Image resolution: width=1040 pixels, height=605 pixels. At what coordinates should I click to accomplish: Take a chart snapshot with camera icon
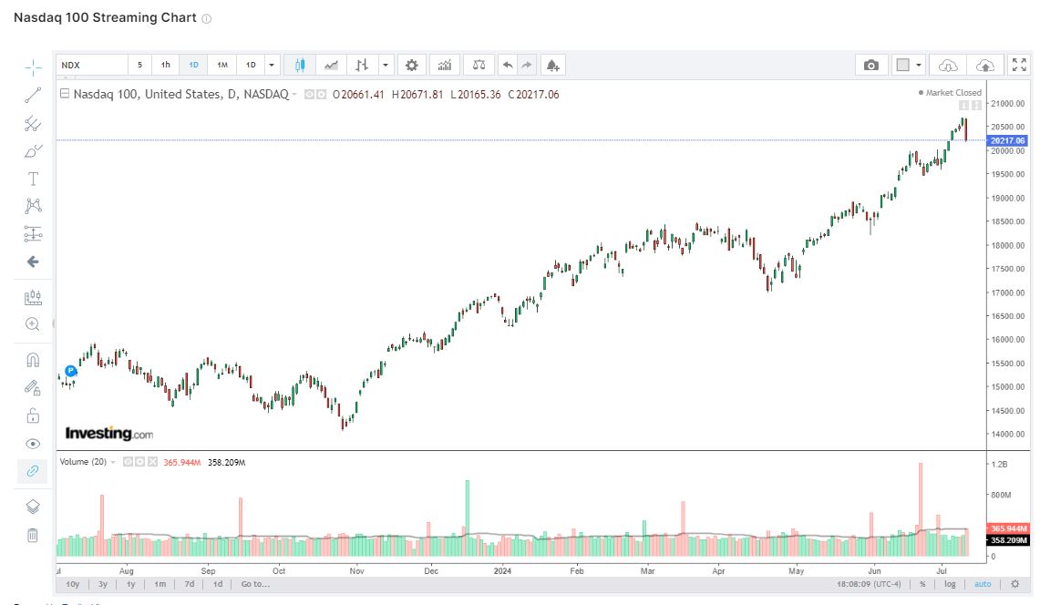click(871, 66)
